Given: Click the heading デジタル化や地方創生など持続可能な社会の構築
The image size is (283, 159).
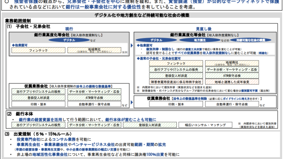Looking at the screenshot, I should click(x=142, y=15).
